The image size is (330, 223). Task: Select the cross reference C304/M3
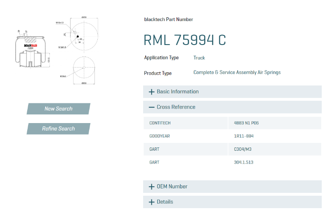coord(243,149)
